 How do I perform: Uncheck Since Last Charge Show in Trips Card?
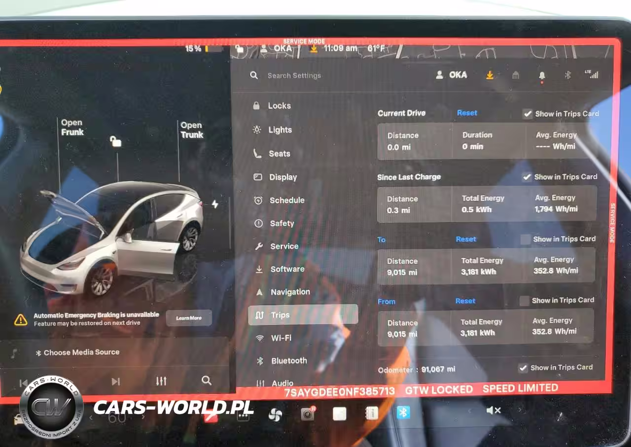click(x=527, y=177)
